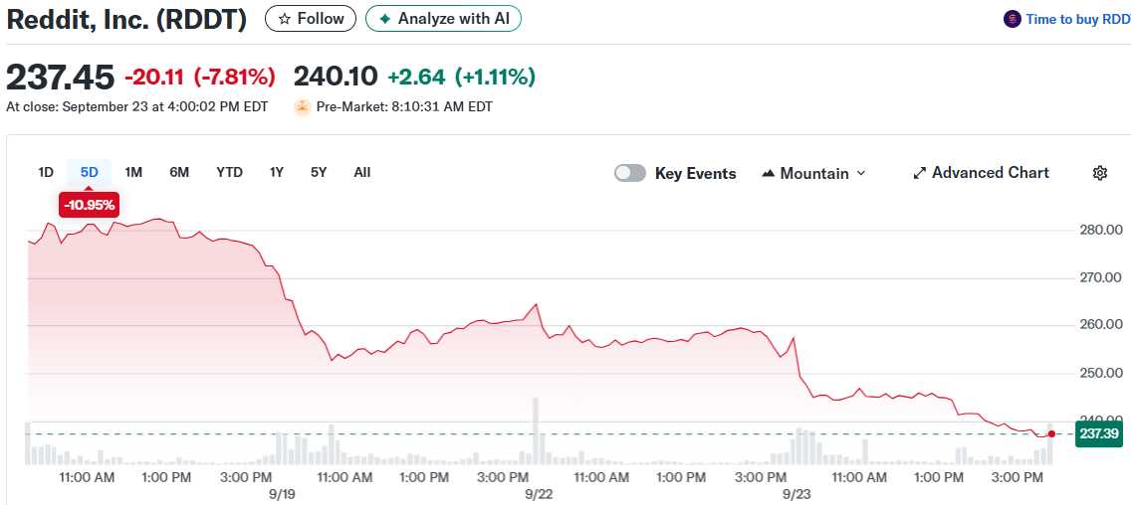Expand the Mountain chart type dropdown
Viewport: 1131px width, 505px height.
pyautogui.click(x=813, y=174)
